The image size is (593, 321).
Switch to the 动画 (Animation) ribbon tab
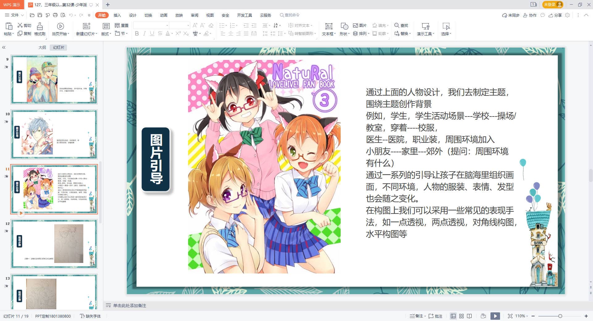[163, 15]
